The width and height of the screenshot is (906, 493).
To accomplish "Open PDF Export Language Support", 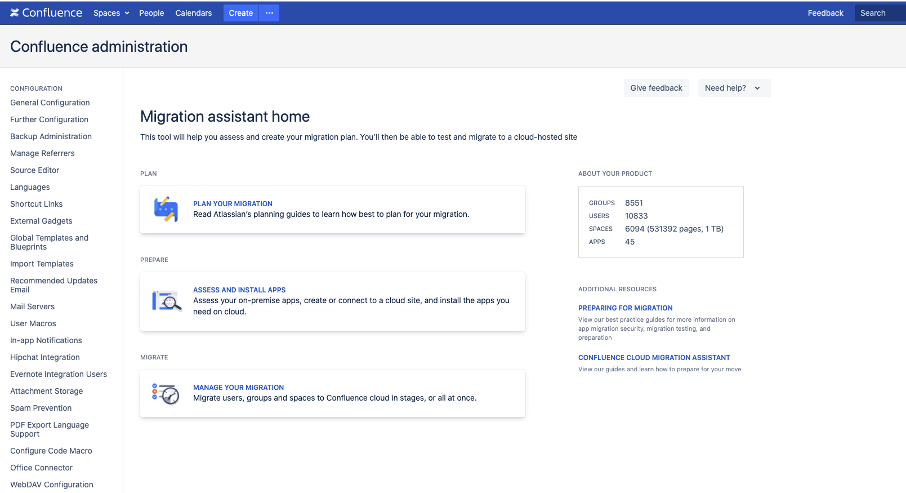I will point(50,429).
